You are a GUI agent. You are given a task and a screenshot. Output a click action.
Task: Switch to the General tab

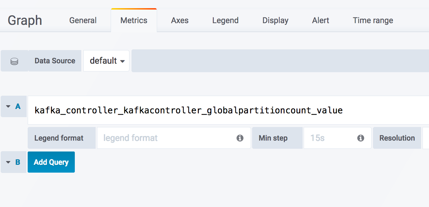pyautogui.click(x=83, y=20)
